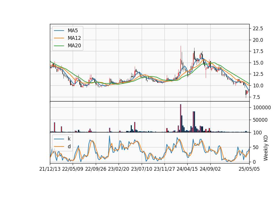Click the 100000 volume axis value
277x199 pixels.
(x=262, y=108)
